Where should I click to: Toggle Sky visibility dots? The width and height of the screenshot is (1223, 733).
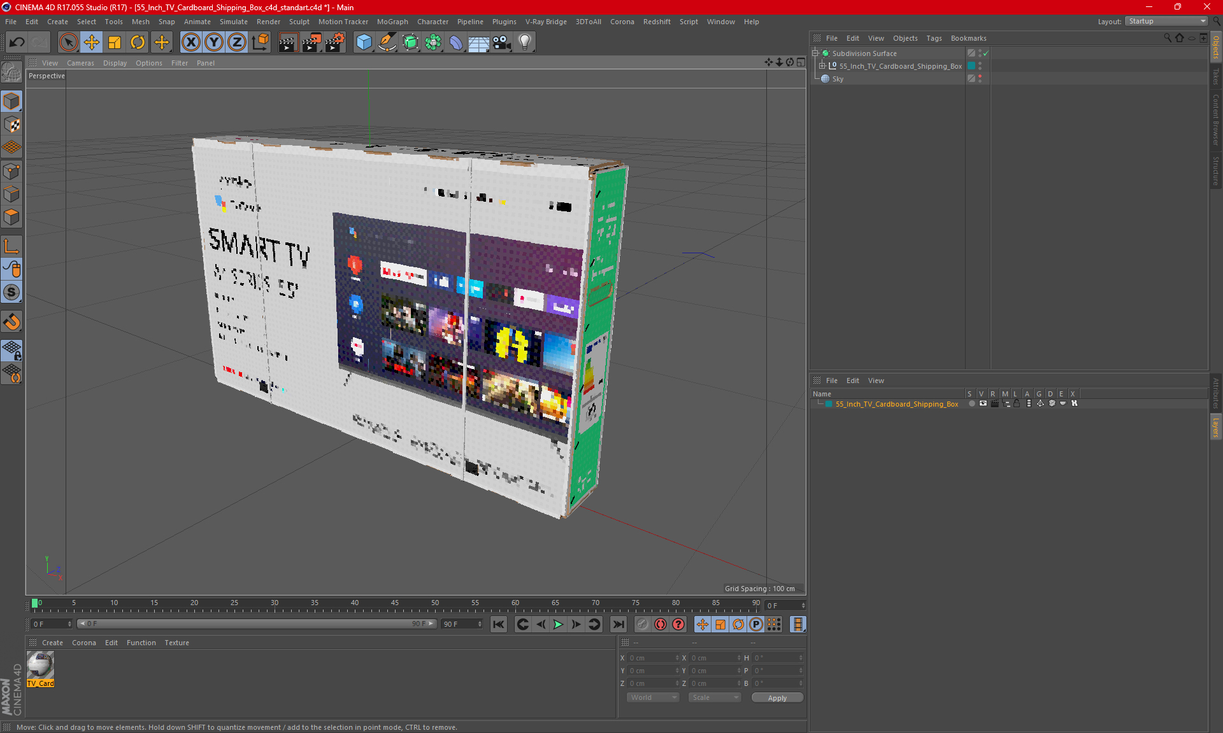click(x=980, y=79)
